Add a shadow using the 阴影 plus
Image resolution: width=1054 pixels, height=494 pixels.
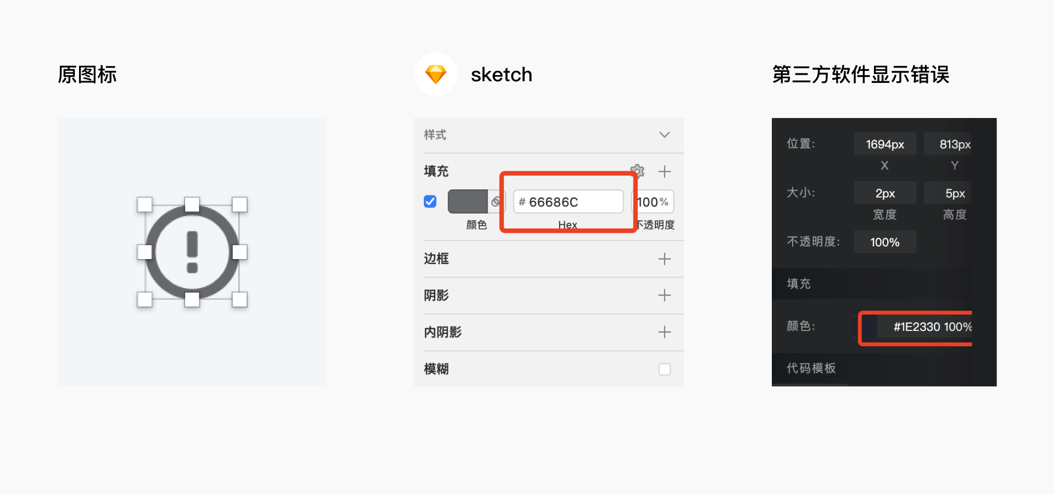pos(665,295)
